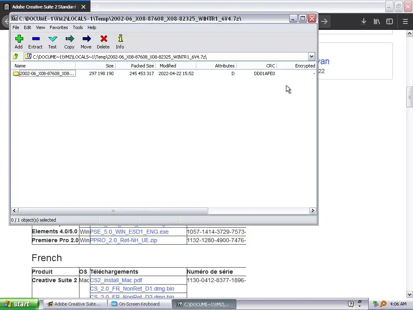Screen dimensions: 413x310
Task: Open the Info toolbar icon
Action: (120, 42)
